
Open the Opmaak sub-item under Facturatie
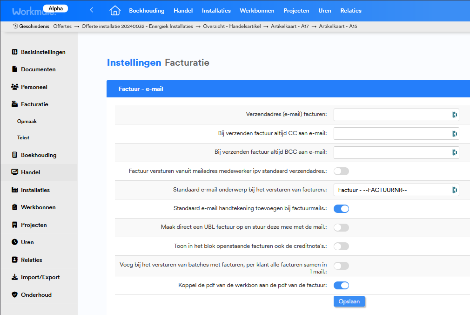point(27,121)
